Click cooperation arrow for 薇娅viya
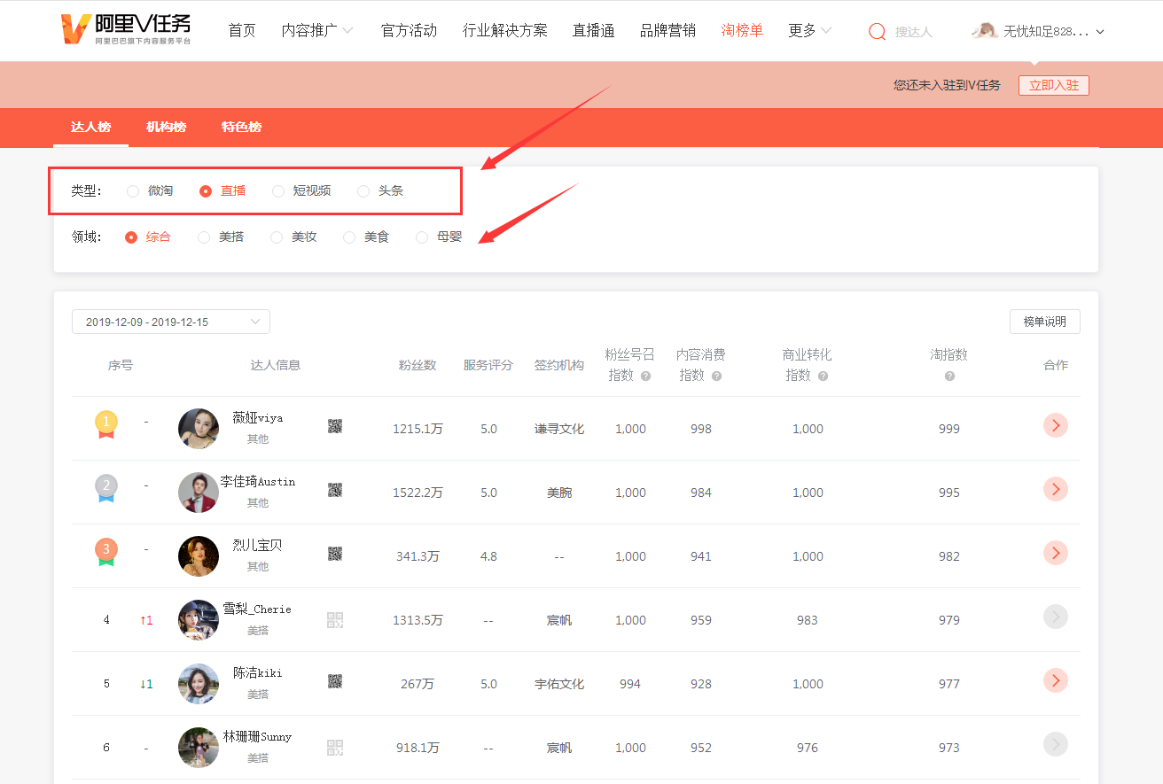This screenshot has width=1163, height=784. (x=1056, y=425)
